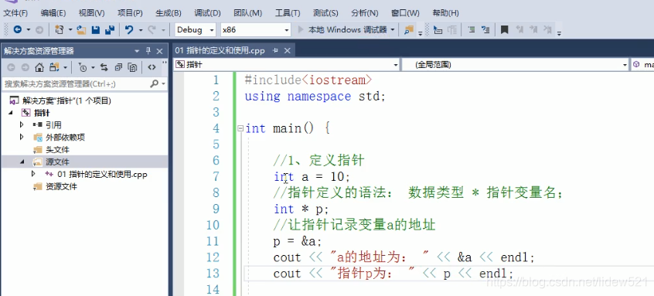Click Solution Explorer forward arrow
This screenshot has height=296, width=654.
[x=25, y=67]
